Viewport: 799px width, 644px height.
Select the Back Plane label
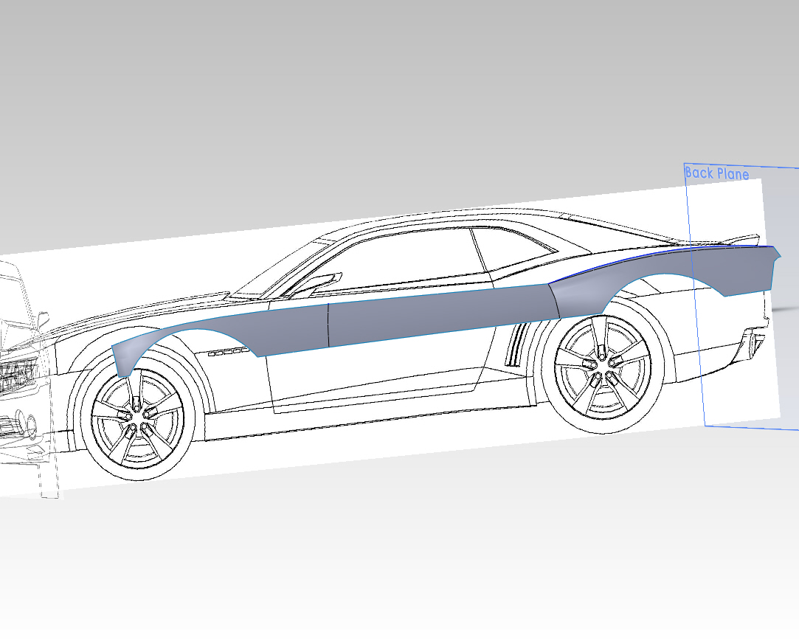[716, 174]
